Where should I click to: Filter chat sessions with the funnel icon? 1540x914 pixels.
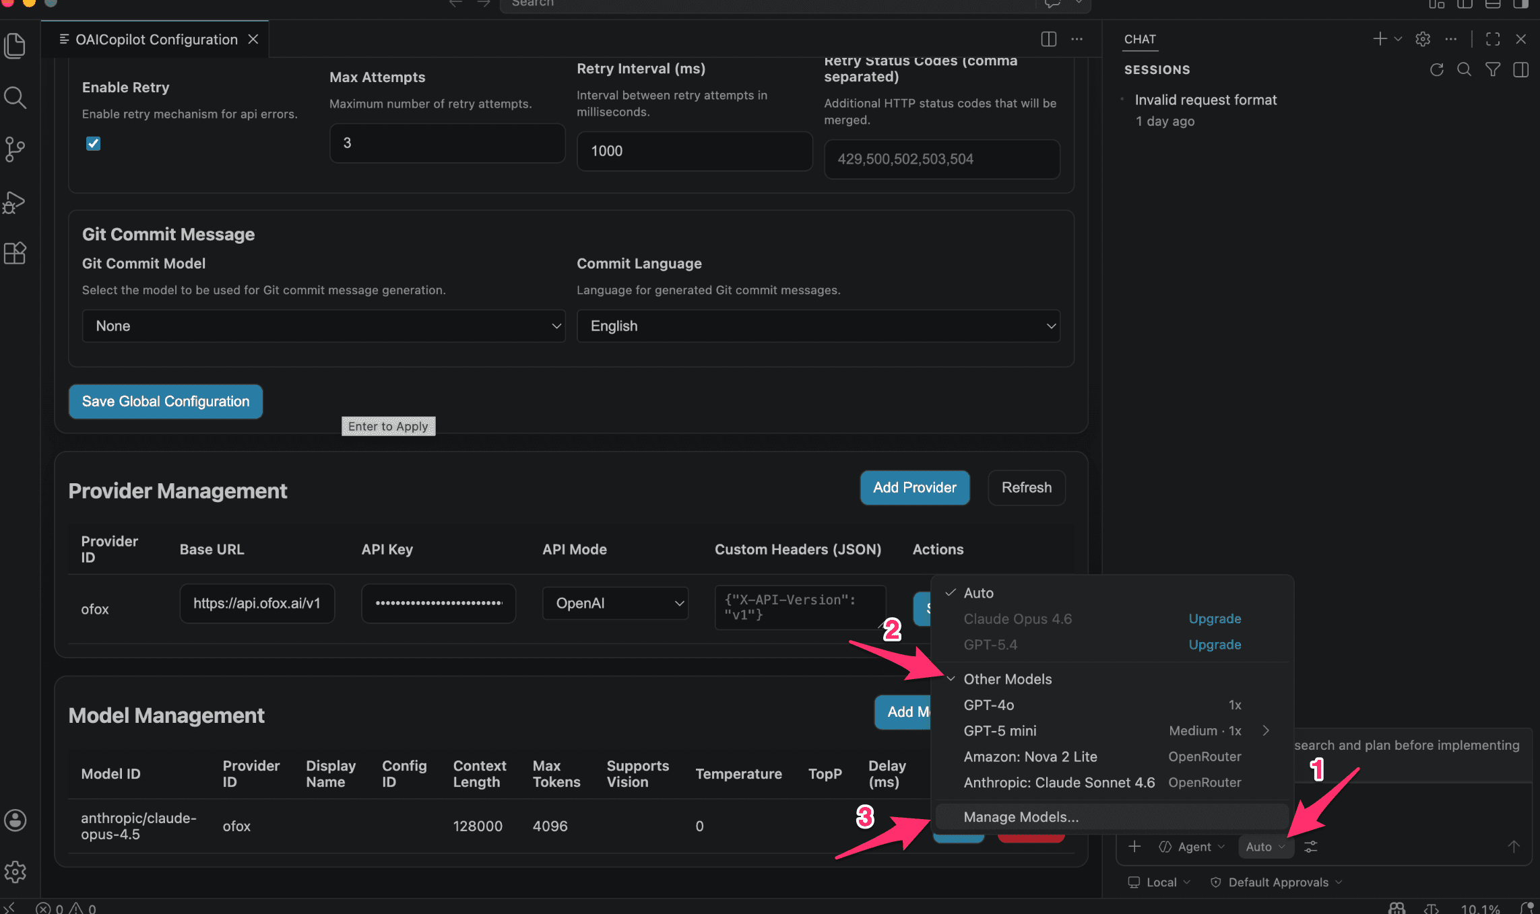pyautogui.click(x=1492, y=70)
